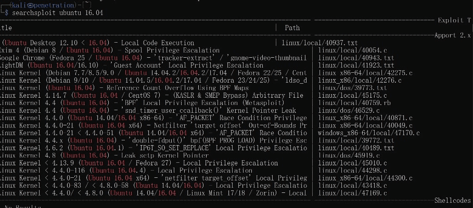Click the Exploit Title header at top right

[x=453, y=20]
